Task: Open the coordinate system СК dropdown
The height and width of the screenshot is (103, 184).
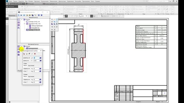Action: click(x=86, y=16)
